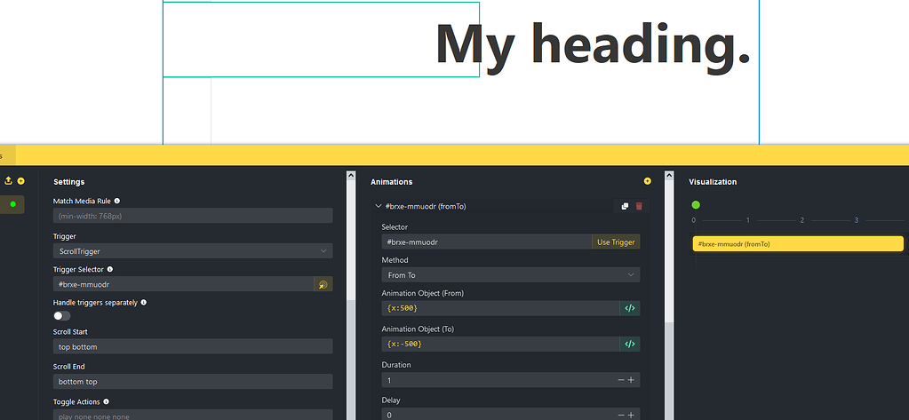
Task: Duplicate the #brxe-mmuodr animation
Action: (625, 206)
